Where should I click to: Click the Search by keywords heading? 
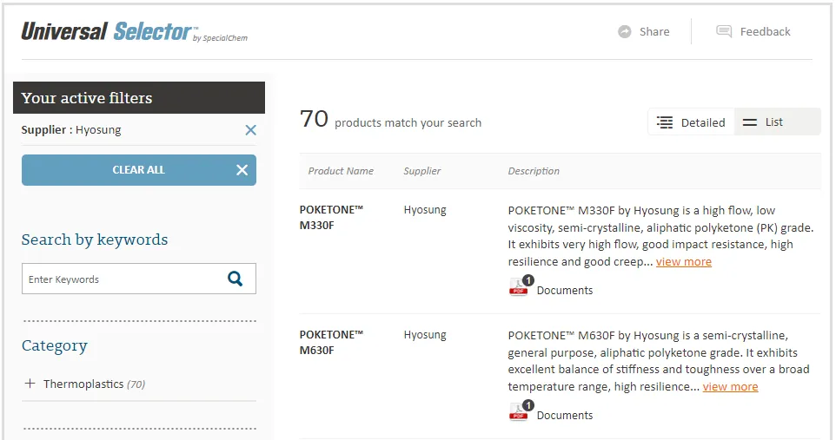tap(95, 240)
